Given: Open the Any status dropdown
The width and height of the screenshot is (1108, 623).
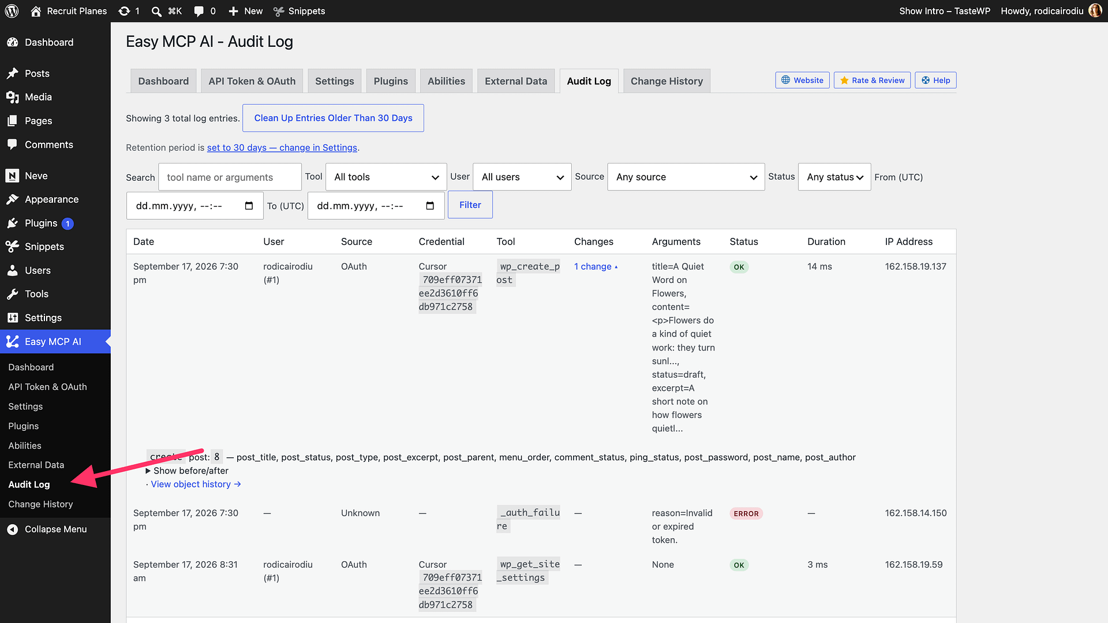Looking at the screenshot, I should 834,177.
